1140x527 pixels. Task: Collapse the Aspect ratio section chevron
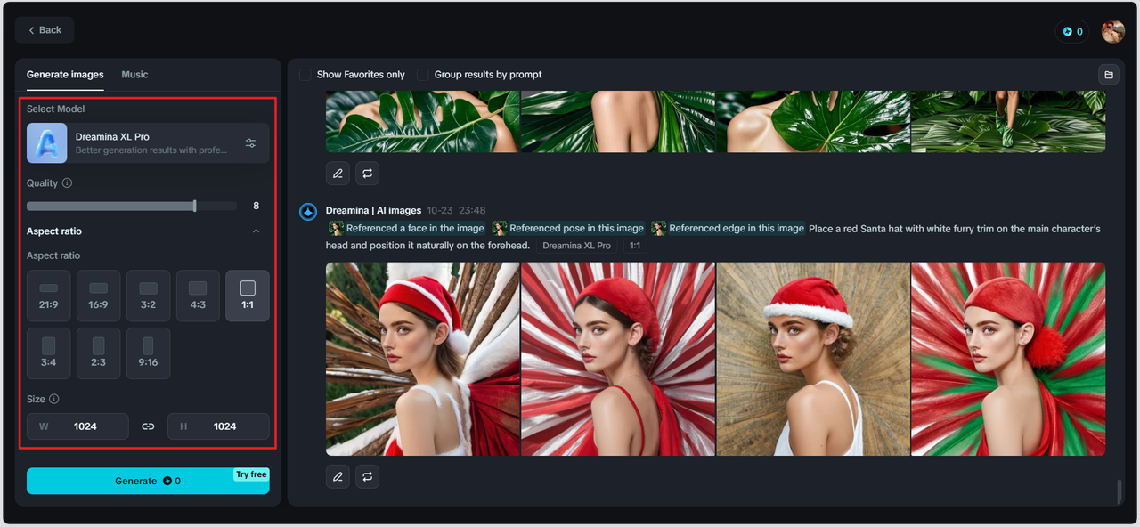(x=256, y=231)
